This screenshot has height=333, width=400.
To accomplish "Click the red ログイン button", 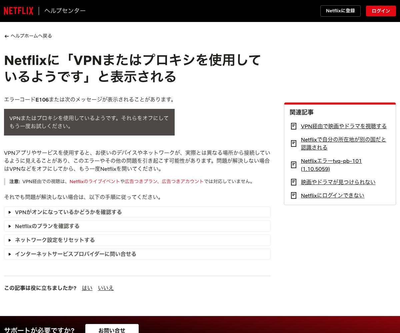I will point(381,11).
